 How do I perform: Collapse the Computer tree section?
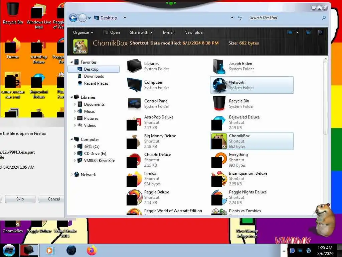coord(71,140)
